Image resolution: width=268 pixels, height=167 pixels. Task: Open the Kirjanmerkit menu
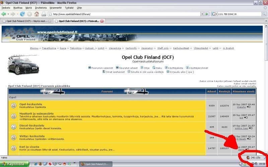[55, 7]
